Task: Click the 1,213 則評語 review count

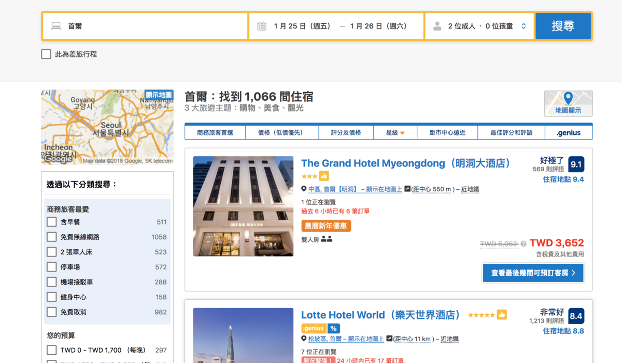Action: pos(547,321)
